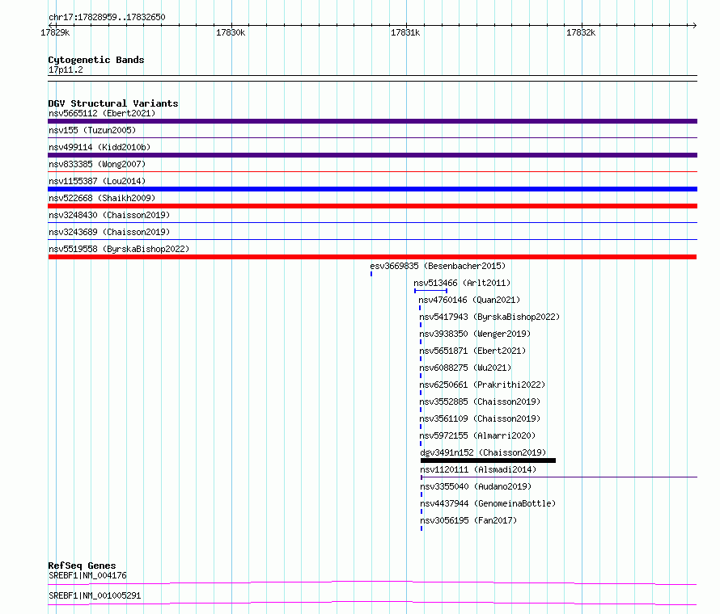Click the 17p11.2 band label

coord(66,69)
